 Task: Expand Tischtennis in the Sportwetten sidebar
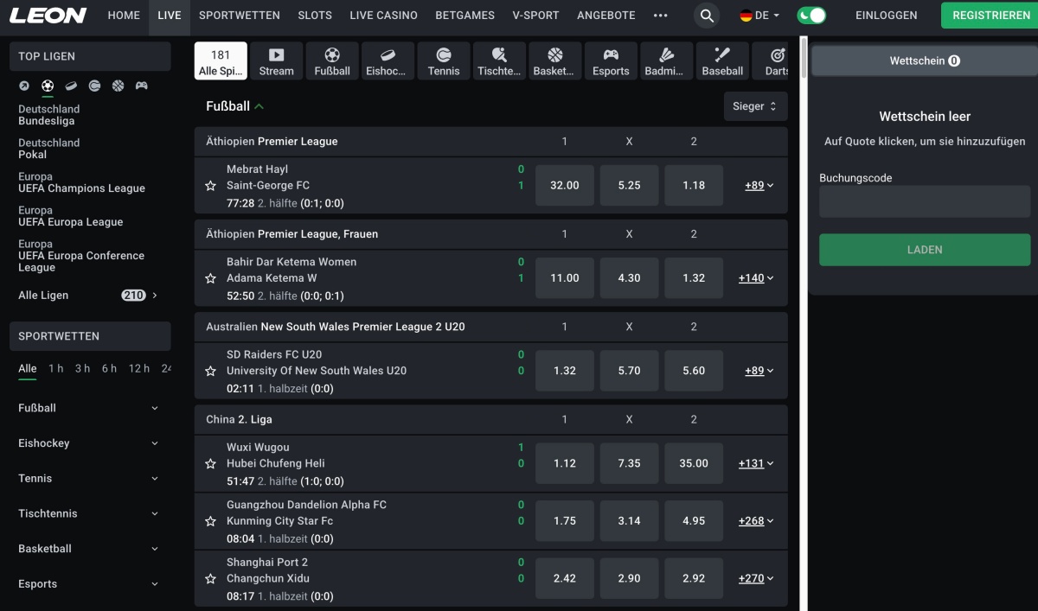(90, 513)
